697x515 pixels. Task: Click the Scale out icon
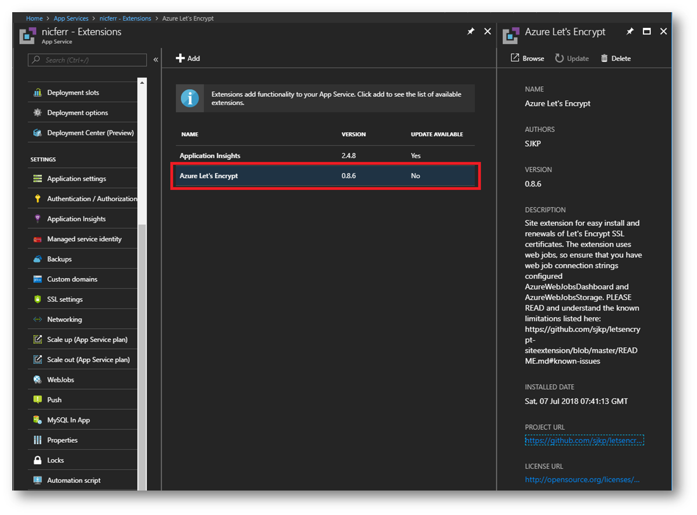38,359
